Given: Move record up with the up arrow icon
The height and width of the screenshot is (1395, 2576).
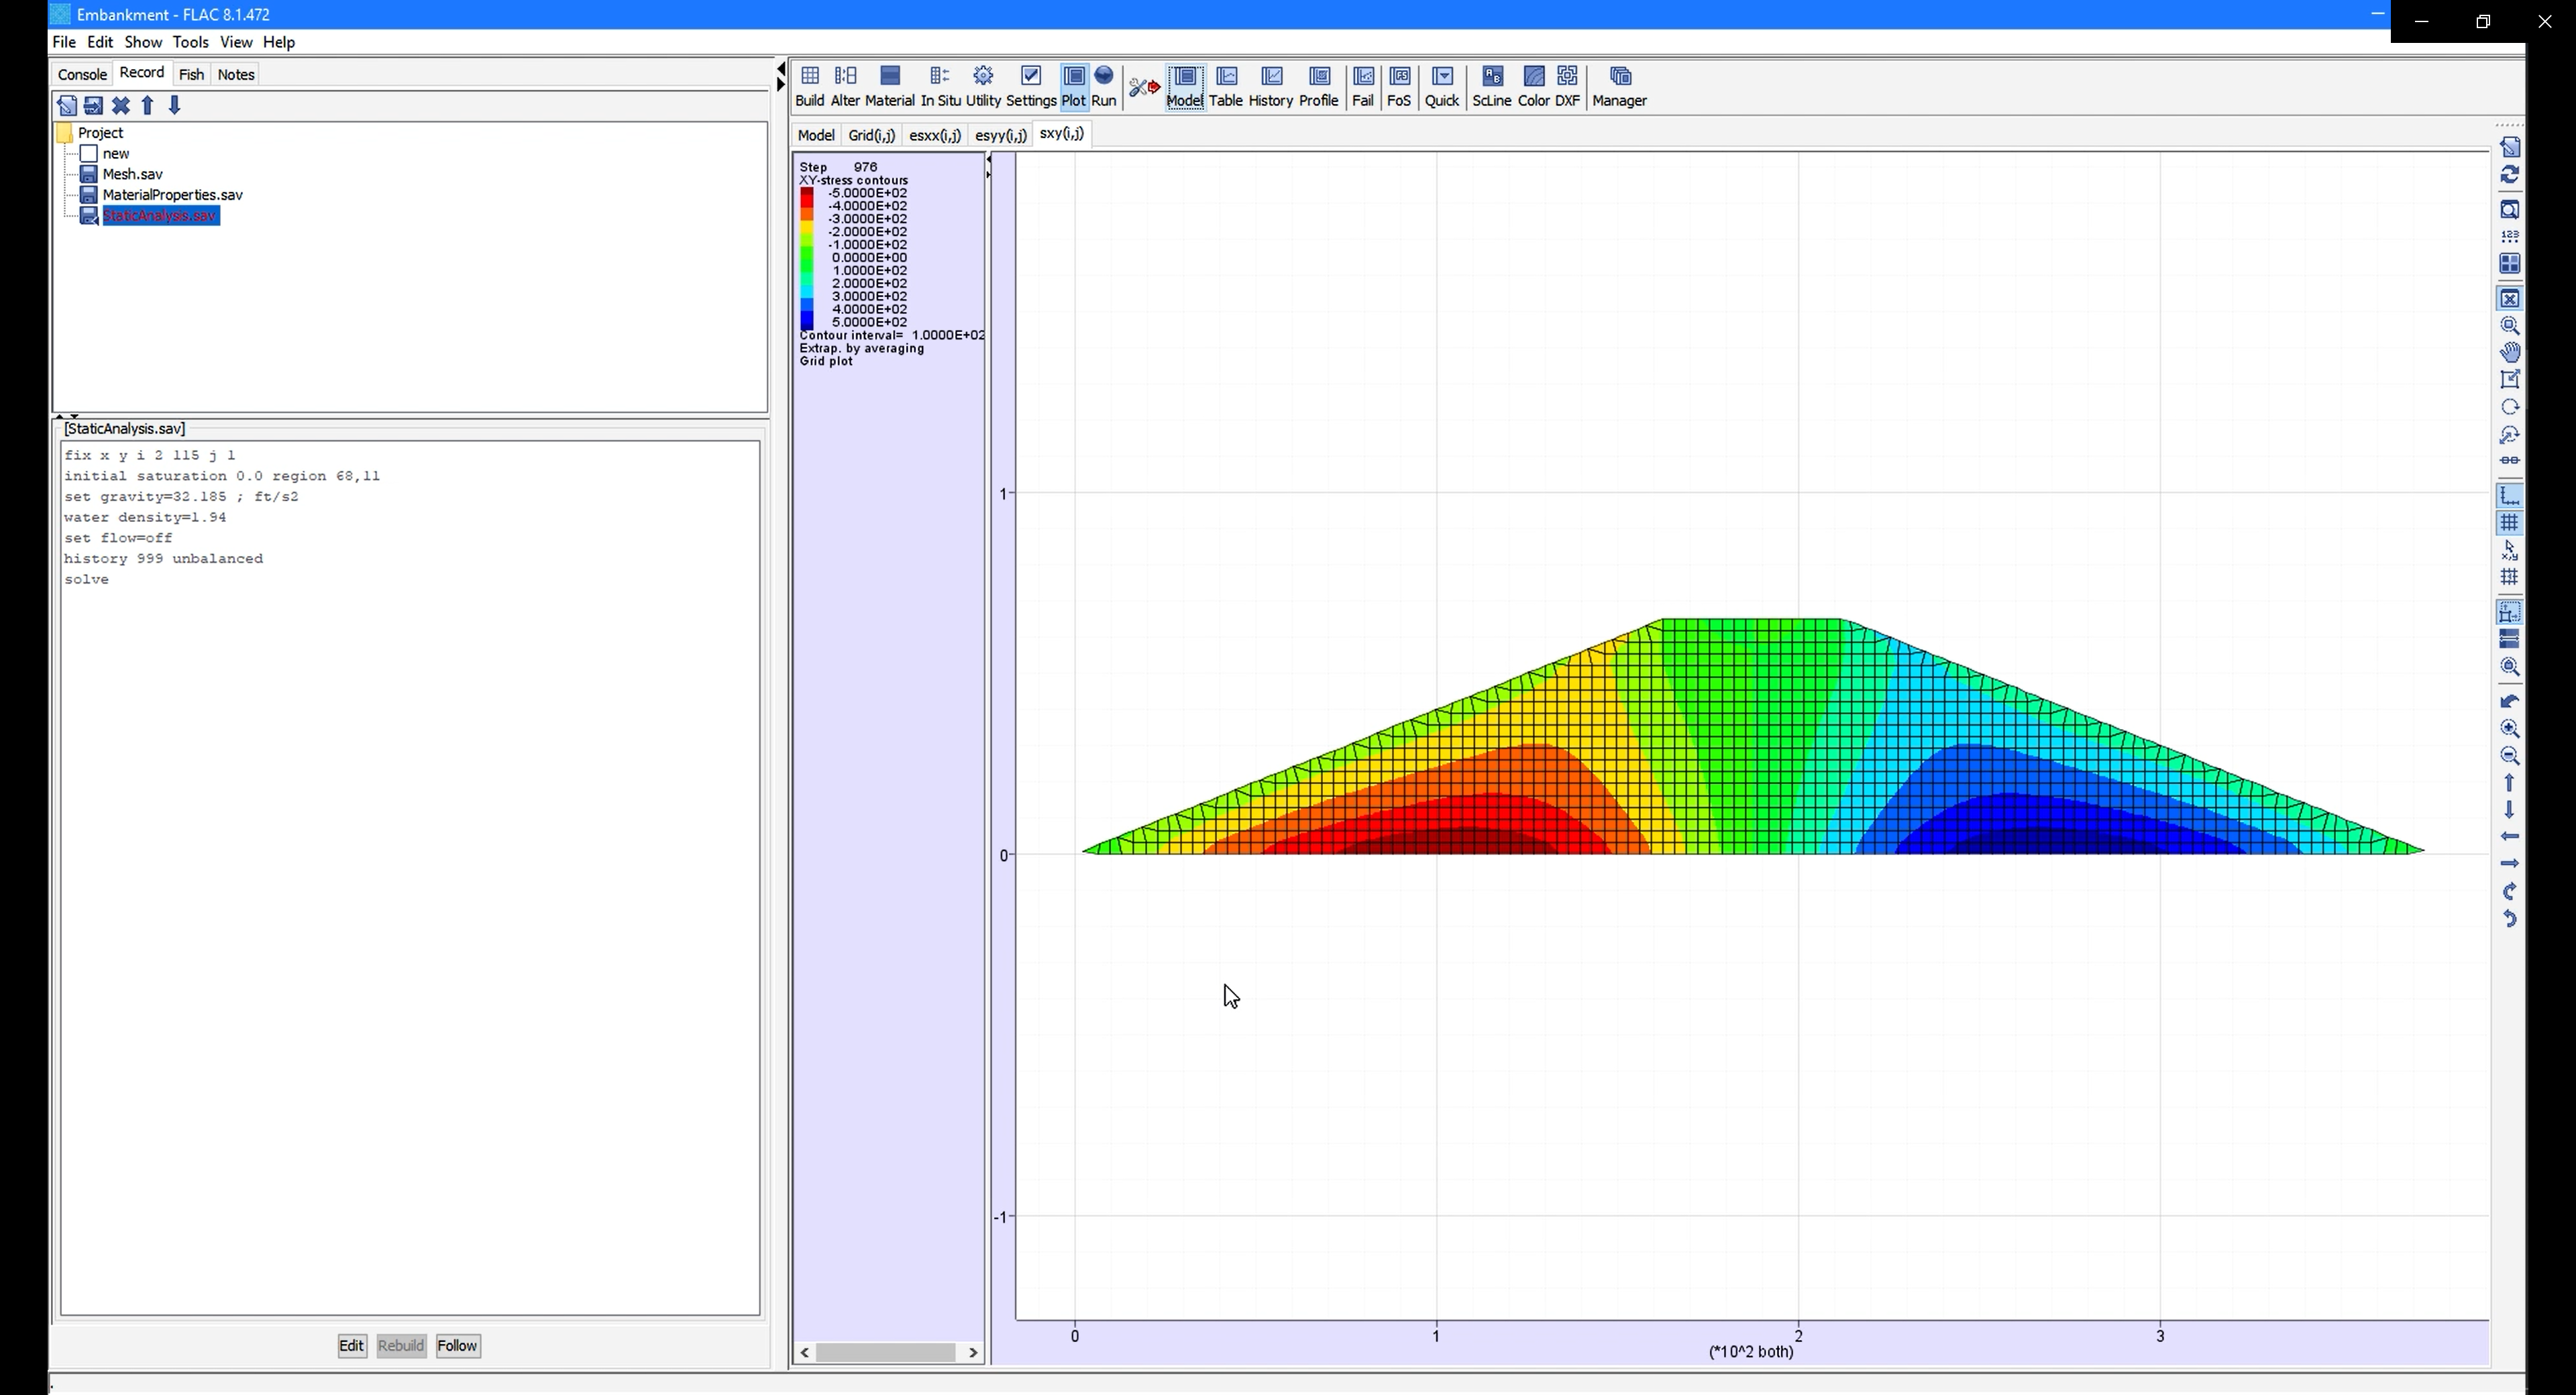Looking at the screenshot, I should pyautogui.click(x=148, y=106).
